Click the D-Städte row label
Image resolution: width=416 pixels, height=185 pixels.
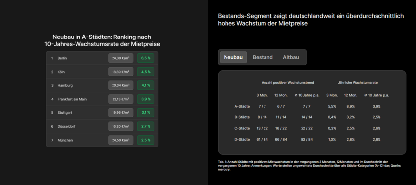tap(242, 140)
